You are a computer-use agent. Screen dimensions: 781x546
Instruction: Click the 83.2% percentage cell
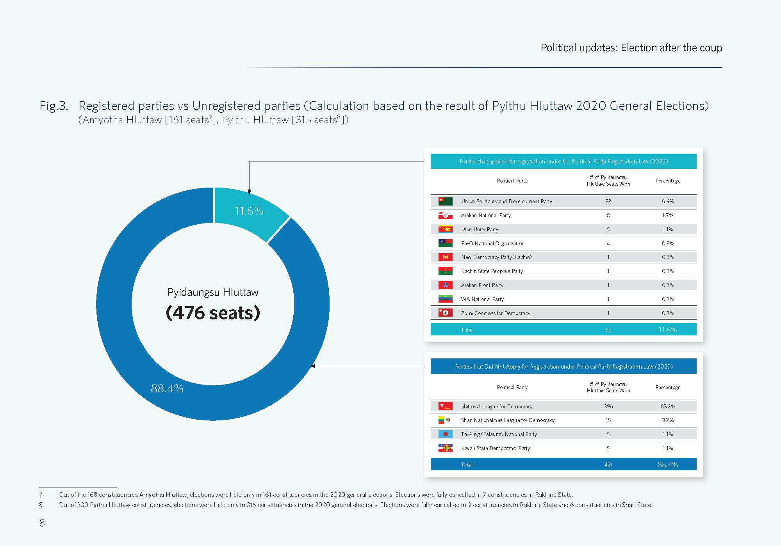click(x=668, y=406)
